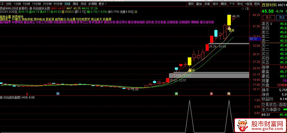Click the 叠加 overlay button
The width and height of the screenshot is (287, 133).
tap(199, 4)
